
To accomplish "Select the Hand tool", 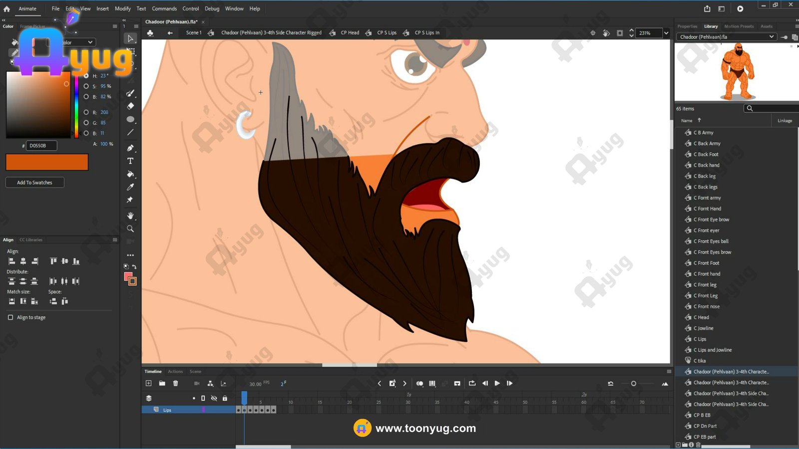I will [130, 216].
